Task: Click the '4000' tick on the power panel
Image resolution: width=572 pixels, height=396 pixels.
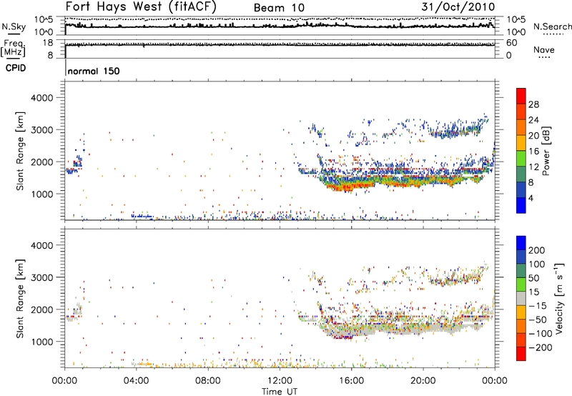Action: pyautogui.click(x=42, y=98)
